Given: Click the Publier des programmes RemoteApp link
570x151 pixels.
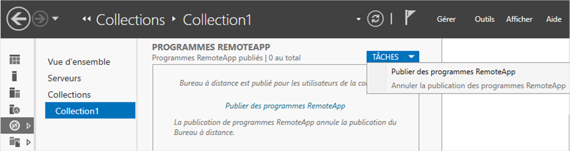Looking at the screenshot, I should click(x=285, y=106).
